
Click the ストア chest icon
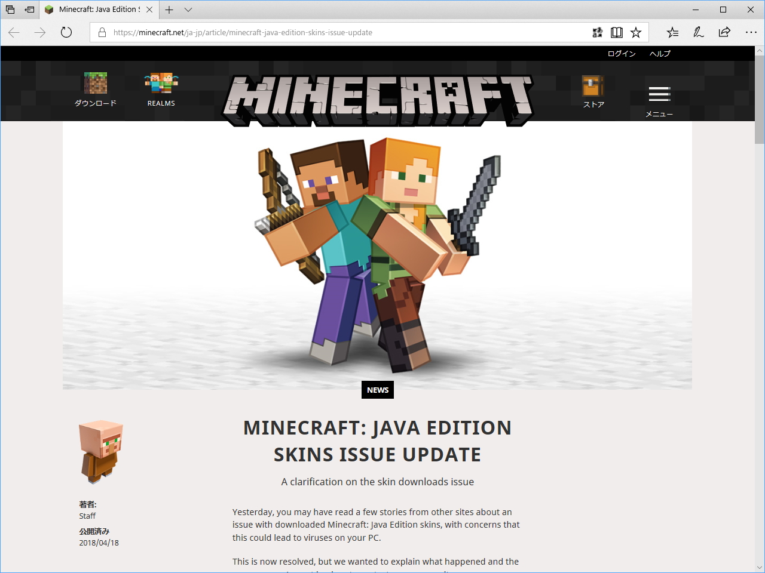593,86
